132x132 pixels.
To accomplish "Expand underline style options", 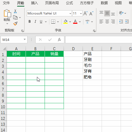I will pos(46,22).
